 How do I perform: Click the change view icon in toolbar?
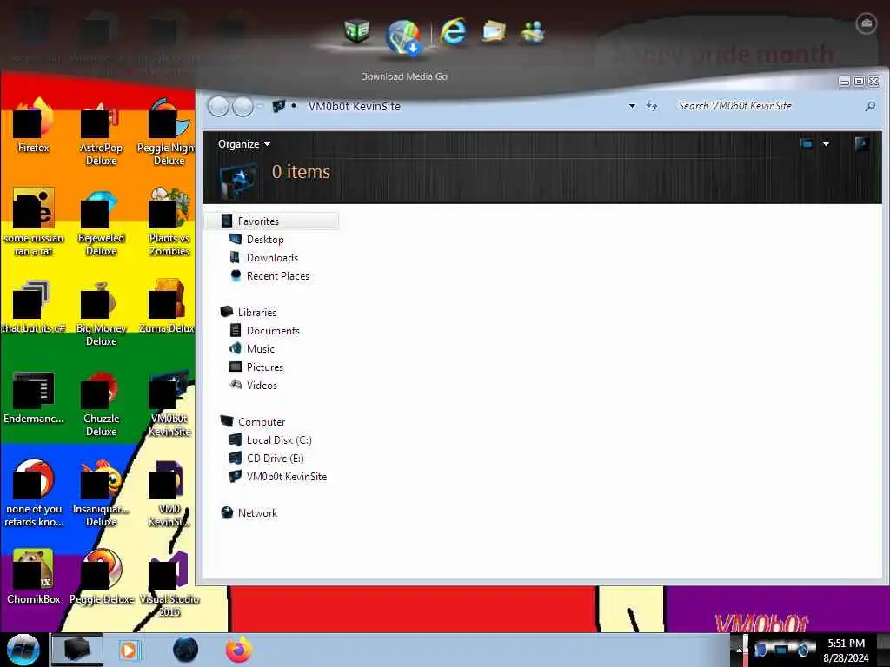click(x=806, y=144)
